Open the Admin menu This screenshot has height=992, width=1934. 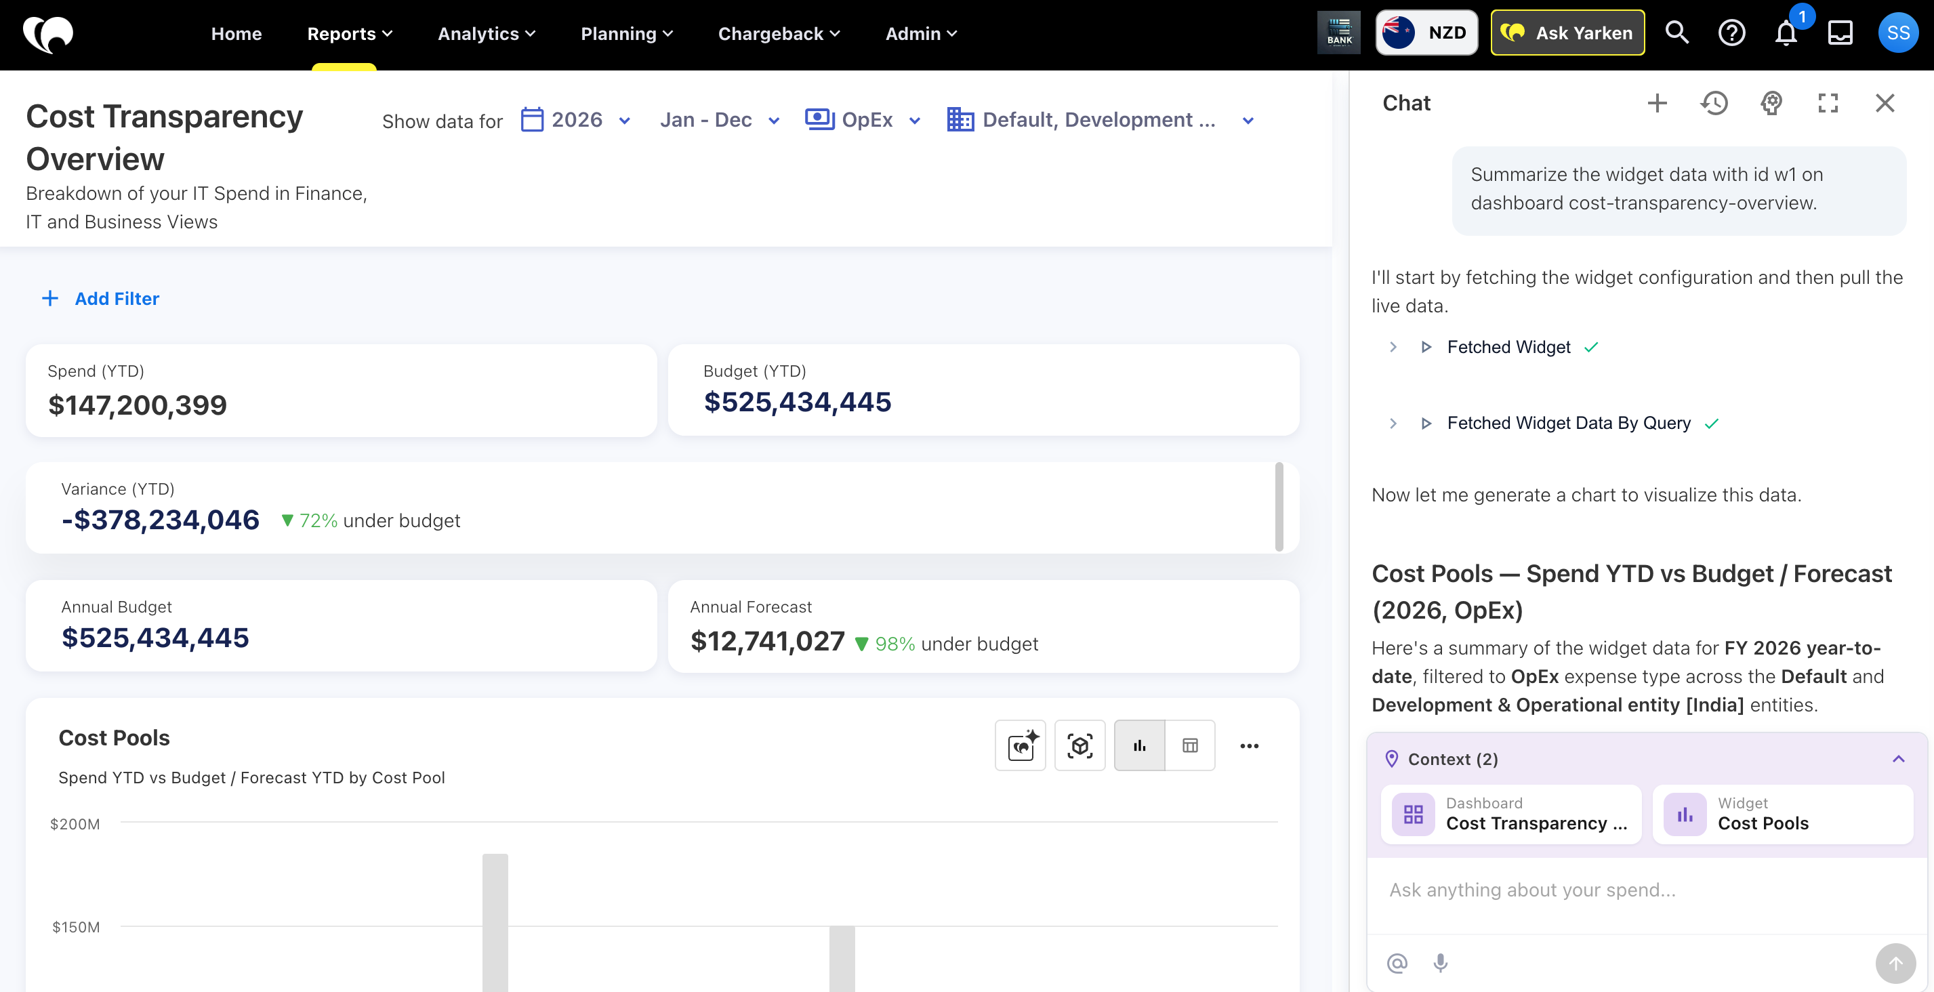point(921,34)
